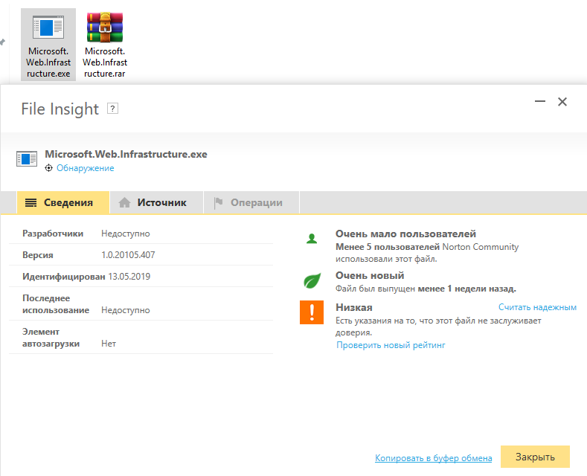
Task: Click the green user community icon
Action: pyautogui.click(x=312, y=239)
